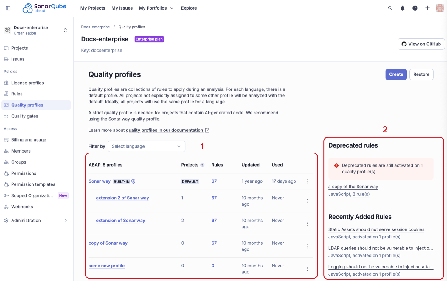
Task: Open the help question-mark icon in top bar
Action: [x=415, y=8]
